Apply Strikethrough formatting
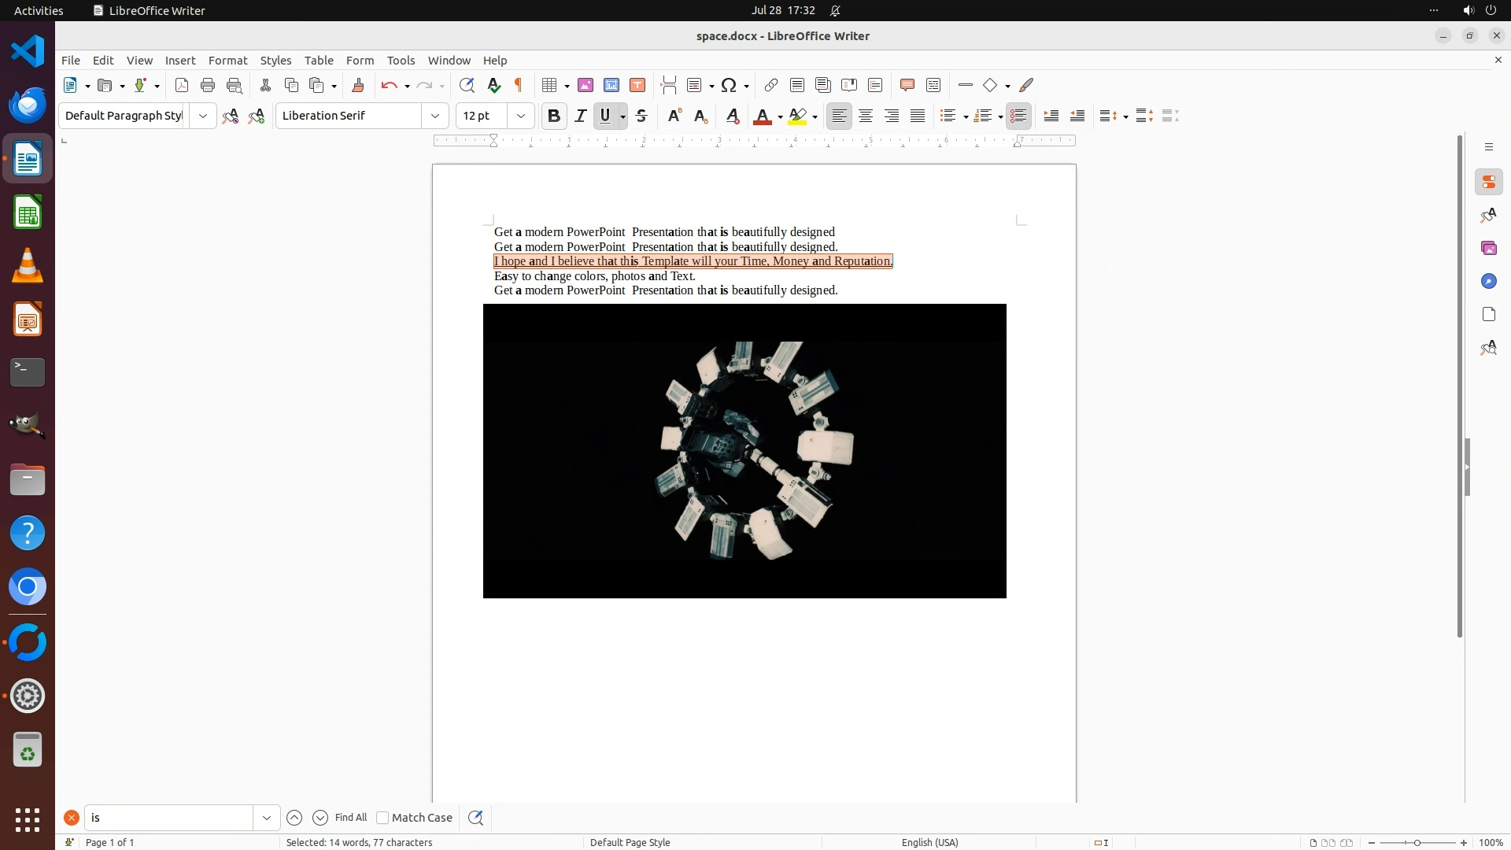Screen dimensions: 1511x850 641,116
